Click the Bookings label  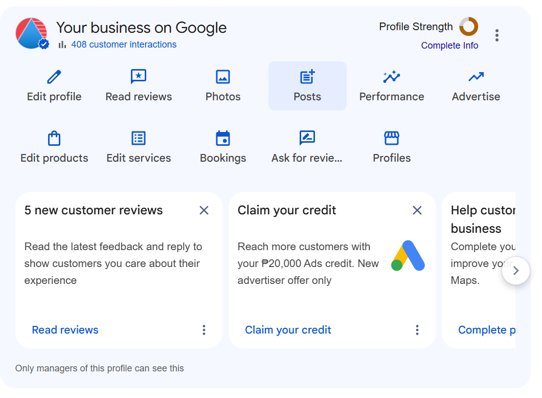point(223,158)
